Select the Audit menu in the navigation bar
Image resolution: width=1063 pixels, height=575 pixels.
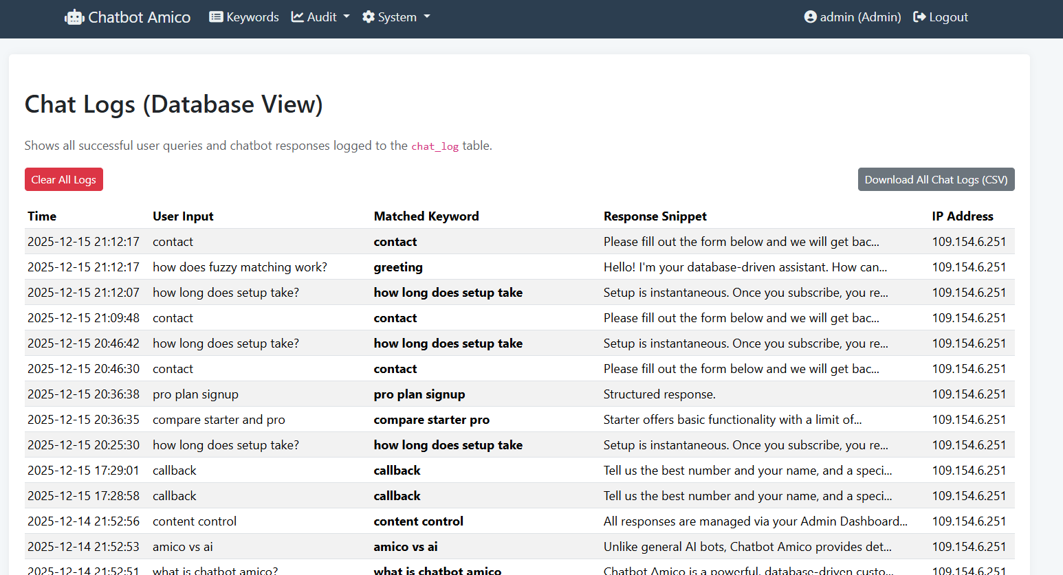point(322,16)
